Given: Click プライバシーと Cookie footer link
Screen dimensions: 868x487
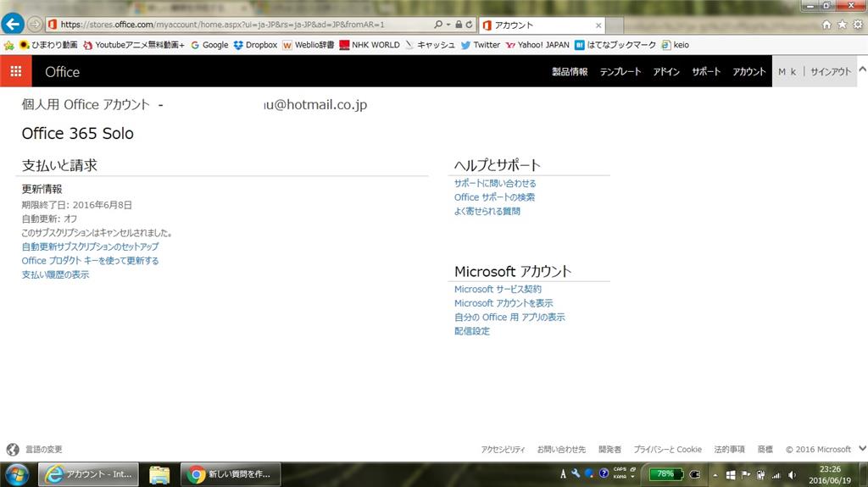Looking at the screenshot, I should click(667, 450).
